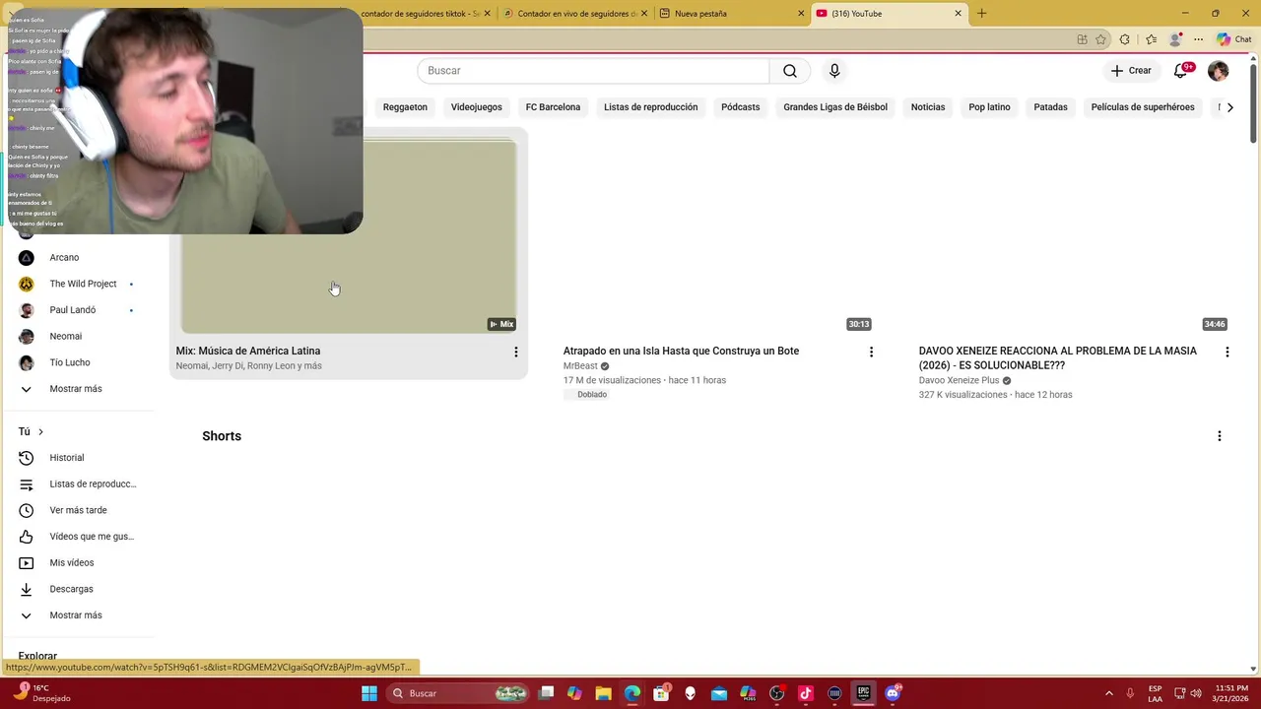1261x709 pixels.
Task: Open Edge Copilot Chat
Action: [1234, 39]
